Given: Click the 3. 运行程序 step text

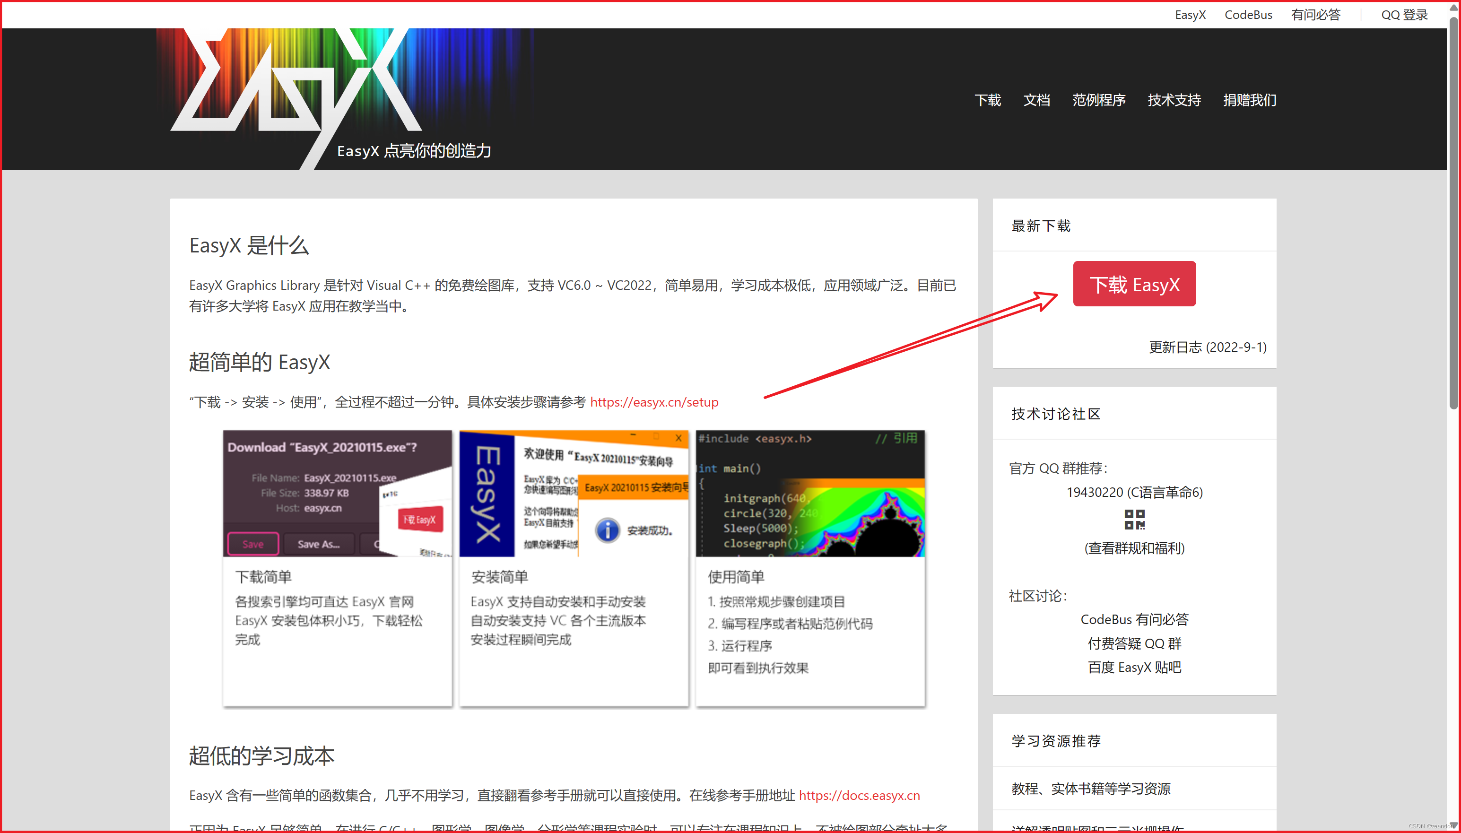Looking at the screenshot, I should [739, 646].
